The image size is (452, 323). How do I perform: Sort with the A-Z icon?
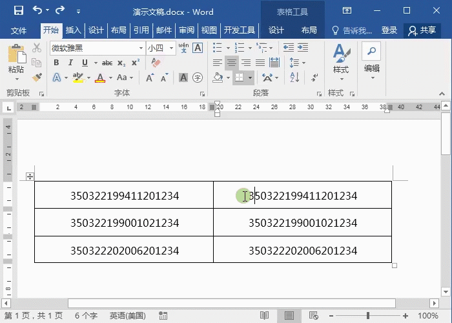(x=294, y=78)
